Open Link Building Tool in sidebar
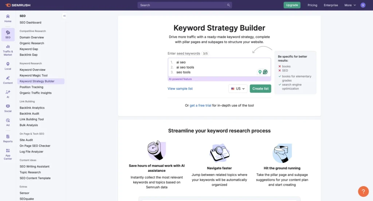 point(32,119)
